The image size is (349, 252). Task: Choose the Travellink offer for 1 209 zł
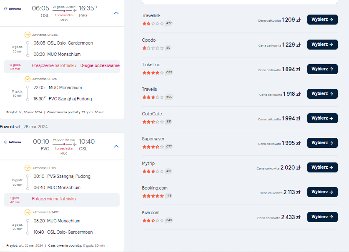pyautogui.click(x=322, y=20)
